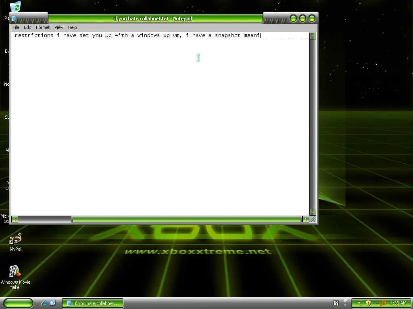The image size is (413, 309).
Task: Click the green network tray icon
Action: point(360,303)
